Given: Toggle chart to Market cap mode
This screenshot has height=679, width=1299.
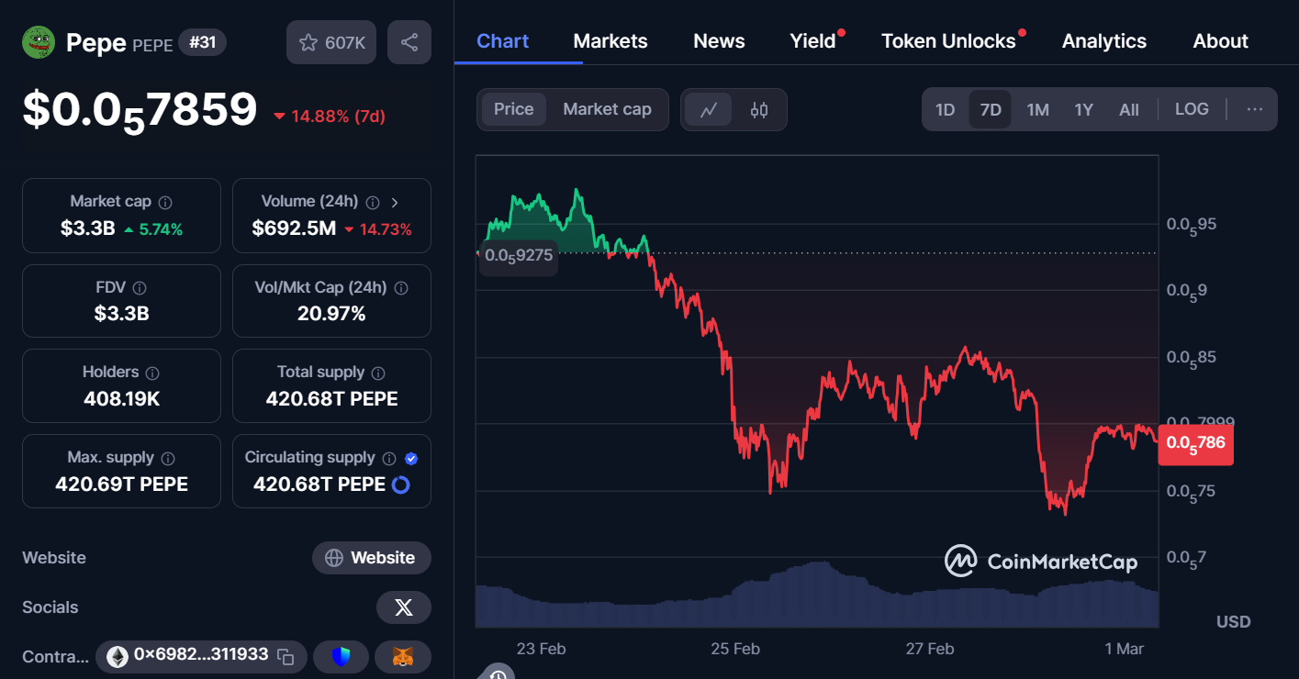Looking at the screenshot, I should coord(607,109).
